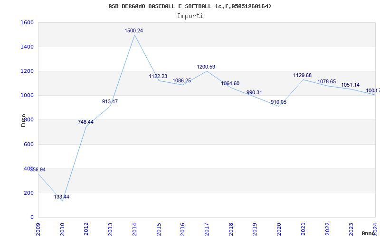380x238 pixels.
Task: Select data label 1064.60
Action: coord(230,84)
